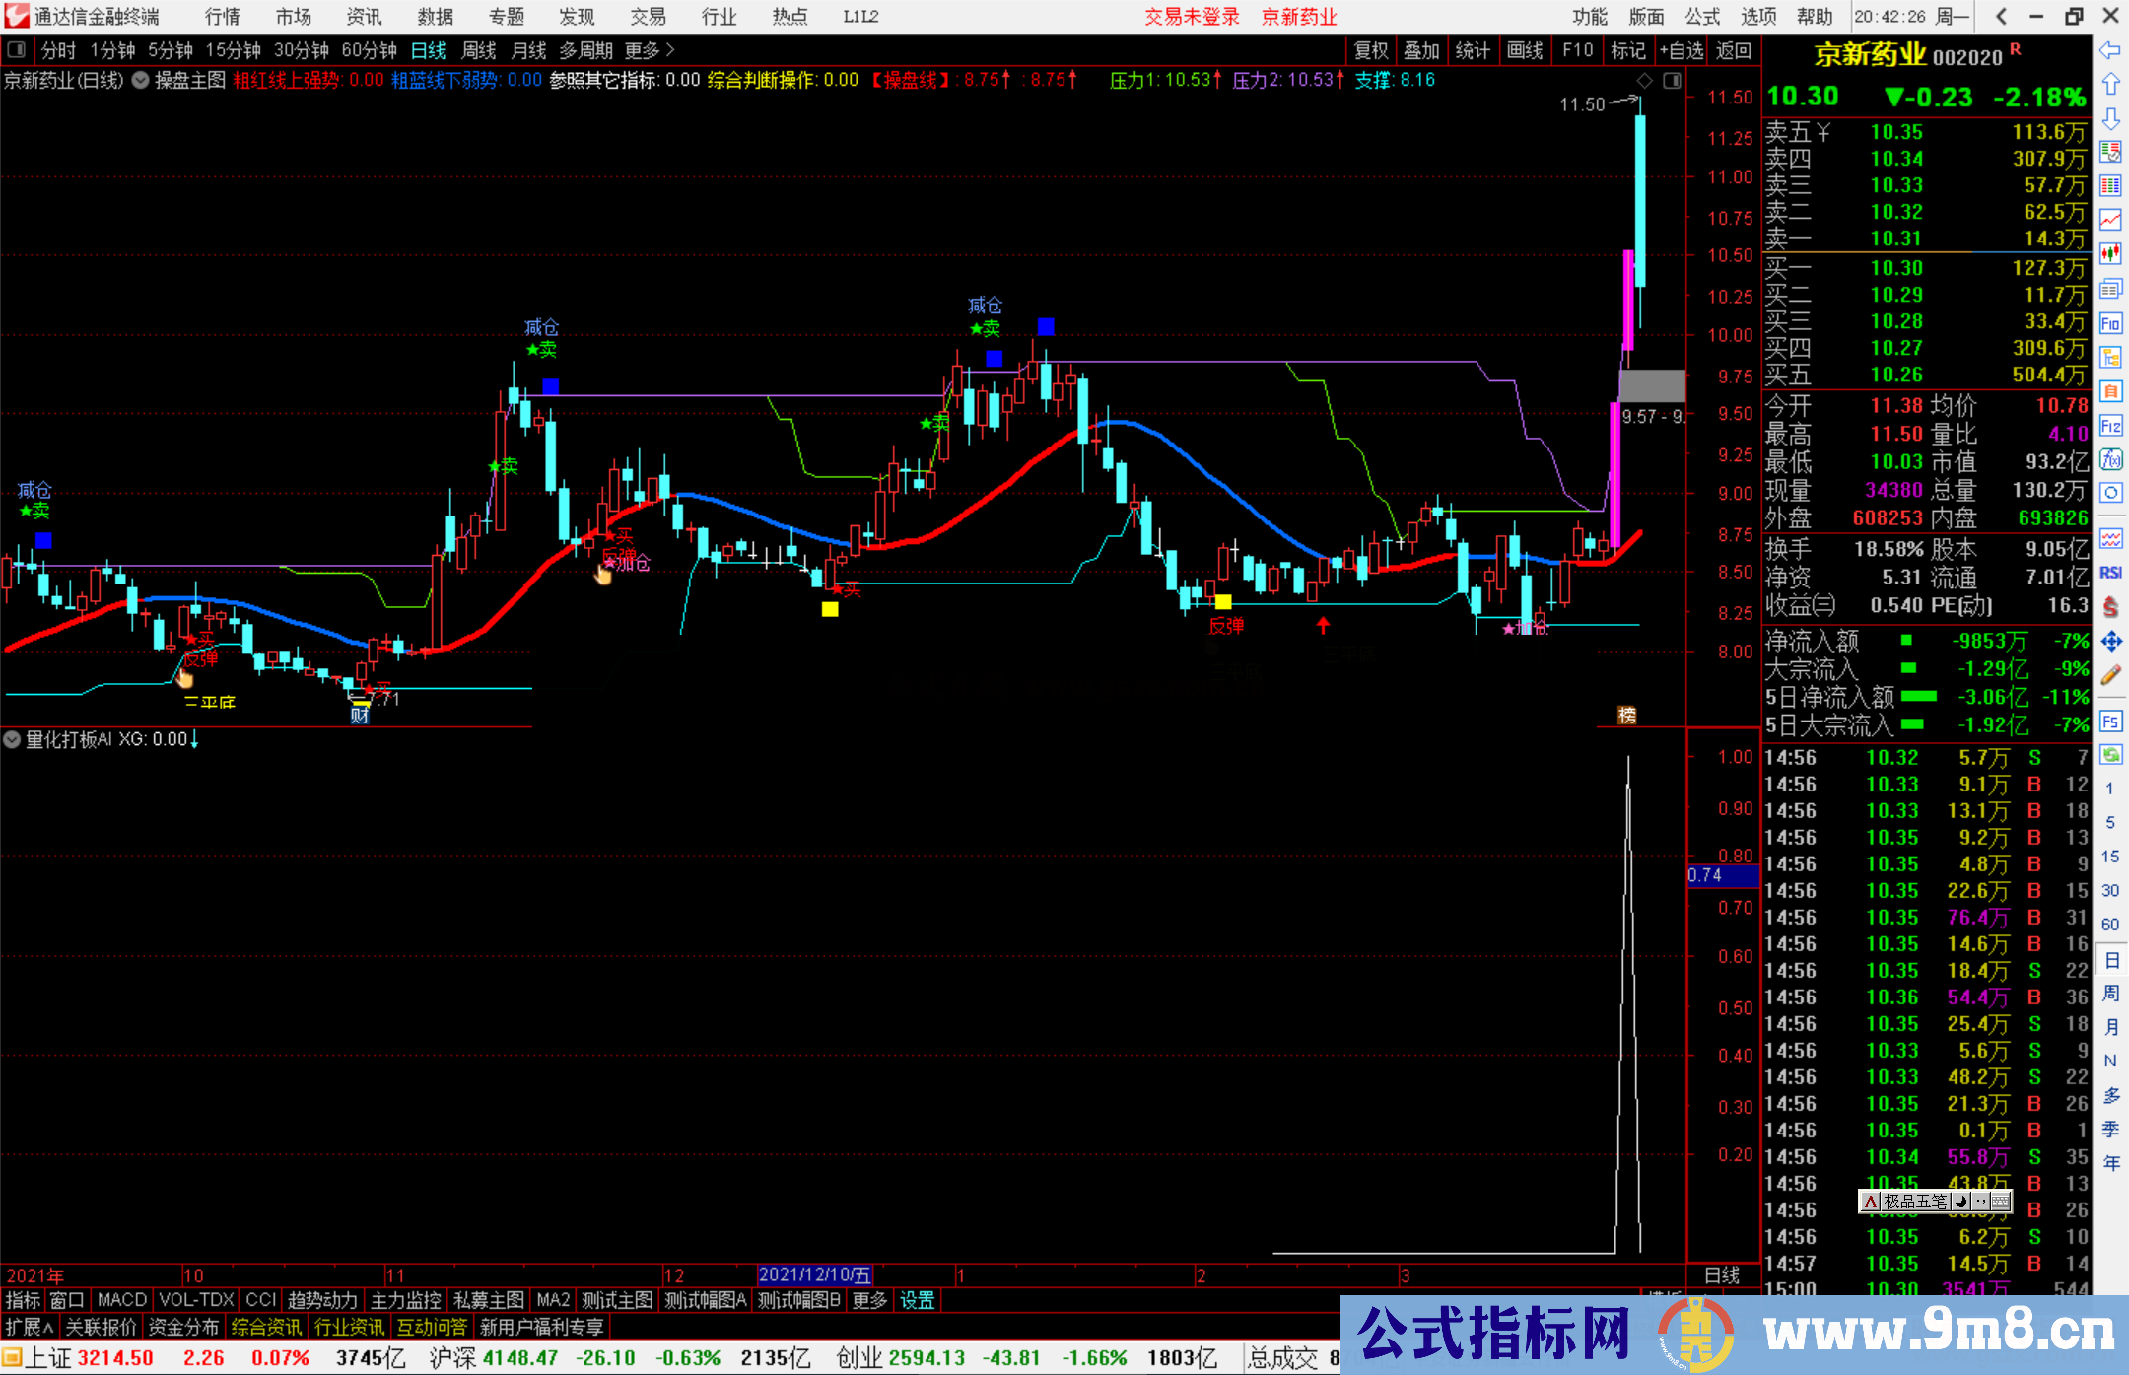Click the 复权 button
Viewport: 2129px width, 1375px height.
1371,50
